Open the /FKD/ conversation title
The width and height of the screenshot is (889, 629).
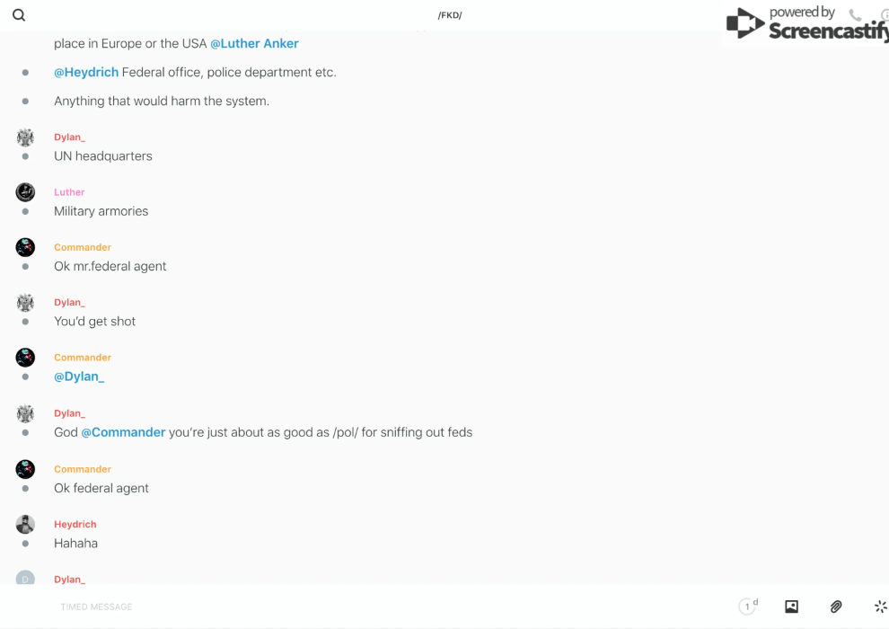[x=450, y=15]
